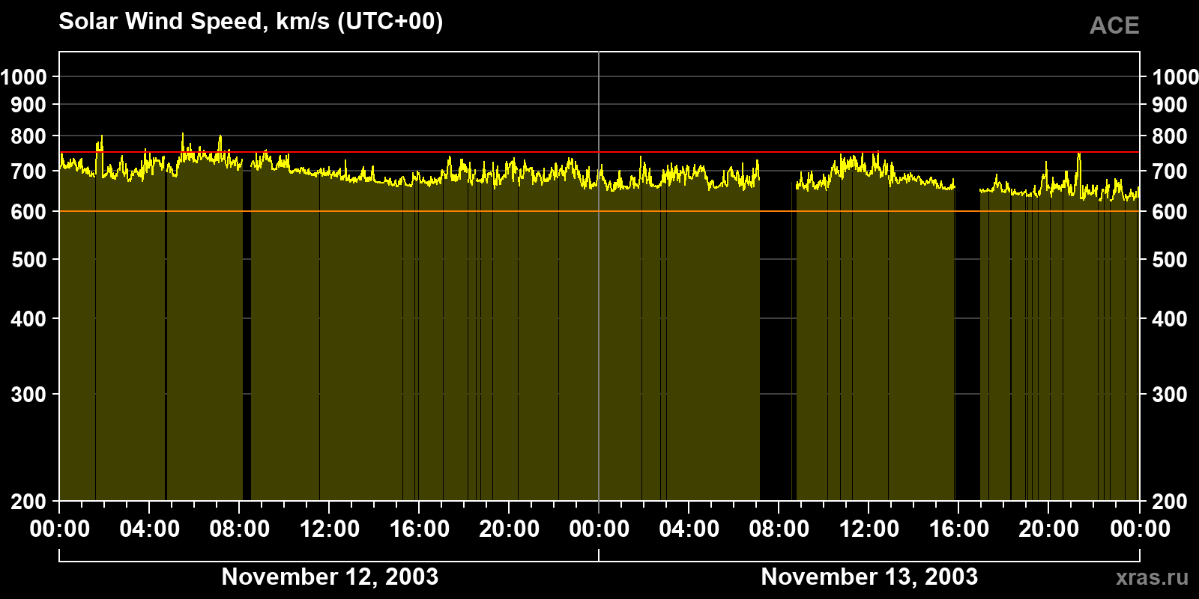Click the 'xras.ru' site label

coord(1152,577)
